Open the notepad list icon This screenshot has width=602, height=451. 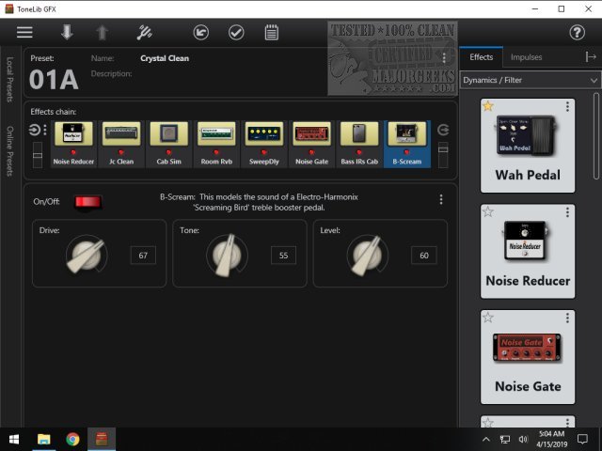click(x=272, y=32)
